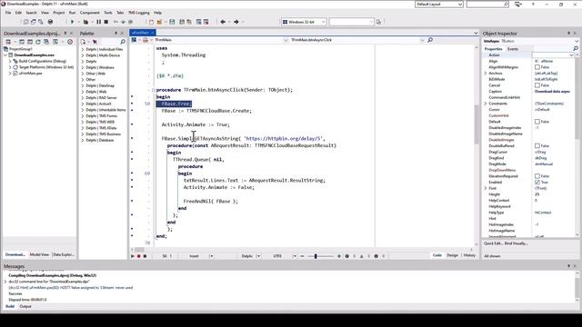Image resolution: width=582 pixels, height=327 pixels.
Task: Open the editor find magnifier icon
Action: [430, 40]
